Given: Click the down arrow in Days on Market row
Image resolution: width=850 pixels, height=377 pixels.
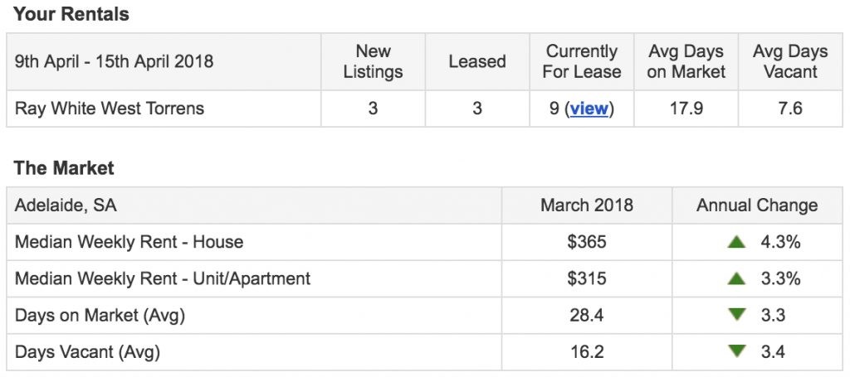Looking at the screenshot, I should 737,314.
